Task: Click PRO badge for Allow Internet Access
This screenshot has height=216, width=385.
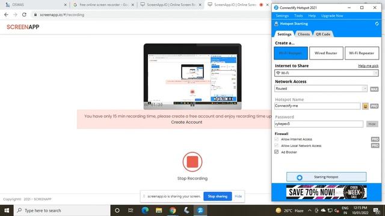Action: (375, 139)
